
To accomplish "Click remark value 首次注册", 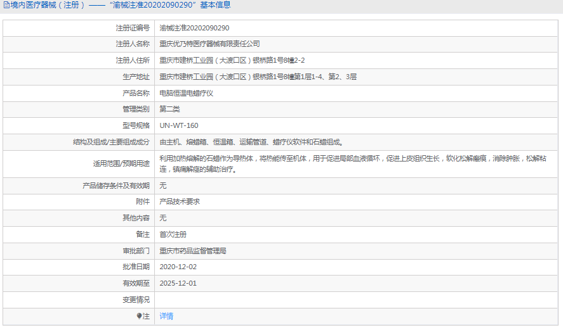I will click(x=173, y=234).
